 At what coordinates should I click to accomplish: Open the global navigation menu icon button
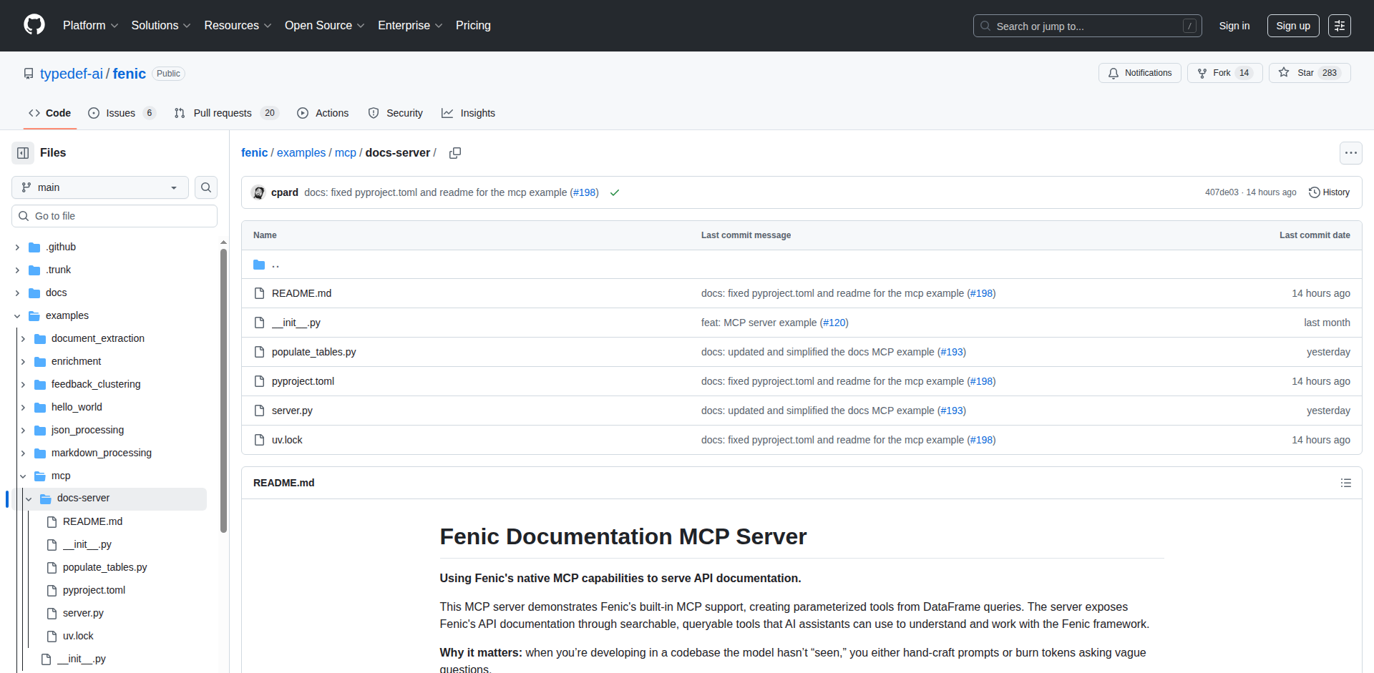point(1340,26)
